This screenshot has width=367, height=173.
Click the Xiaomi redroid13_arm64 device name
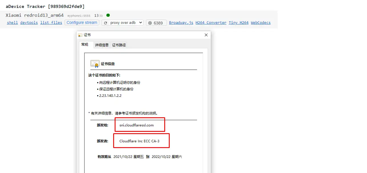(x=35, y=15)
